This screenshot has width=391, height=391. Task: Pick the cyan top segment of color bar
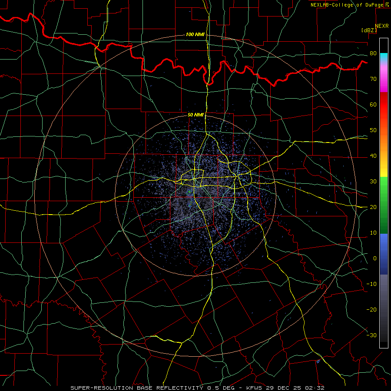384,57
